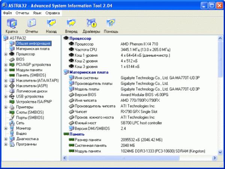225x169 pixels.
Task: Click the value AMD Phenom II X4 710
Action: point(139,44)
